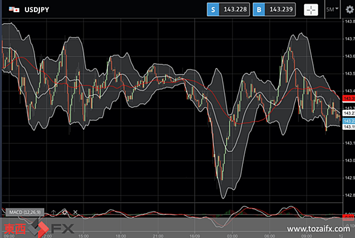Open chart settings gear icon
The height and width of the screenshot is (238, 355).
tap(350, 10)
